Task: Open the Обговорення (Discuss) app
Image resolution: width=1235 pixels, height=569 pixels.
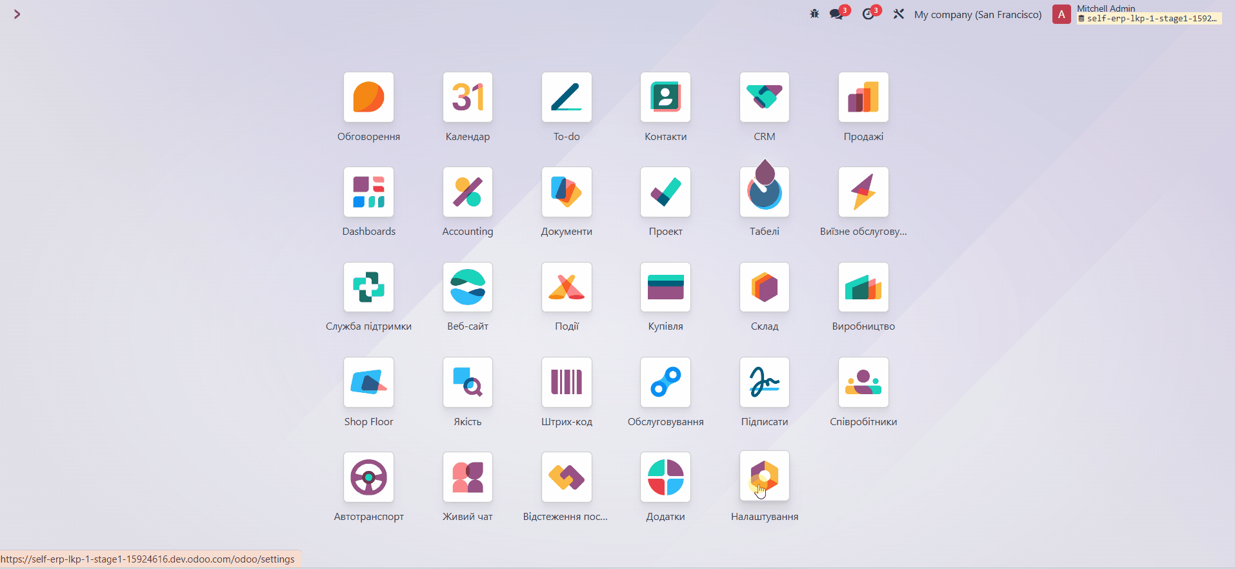Action: [368, 97]
